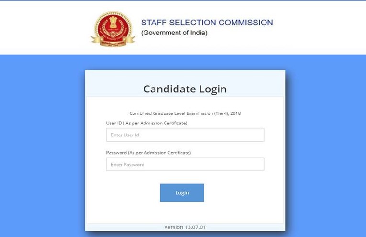Viewport: 366px width, 237px height.
Task: Focus the Enter User Id field
Action: click(x=185, y=135)
